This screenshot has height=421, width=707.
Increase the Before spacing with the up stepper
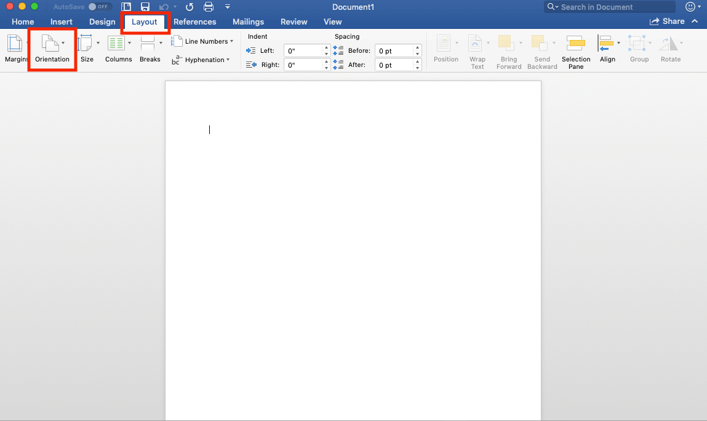(x=417, y=47)
